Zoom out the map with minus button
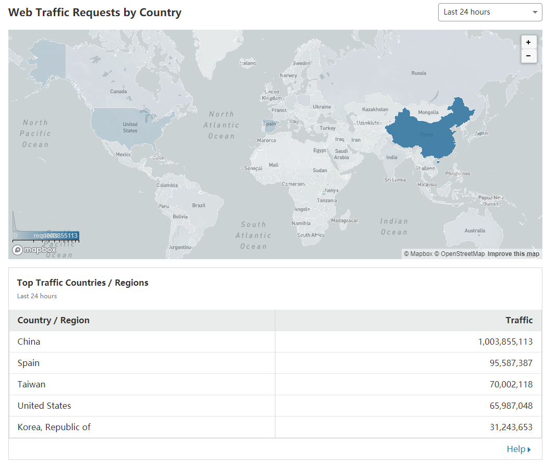 (528, 56)
